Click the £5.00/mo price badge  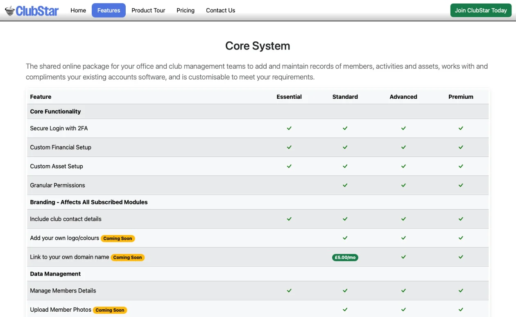pyautogui.click(x=345, y=258)
